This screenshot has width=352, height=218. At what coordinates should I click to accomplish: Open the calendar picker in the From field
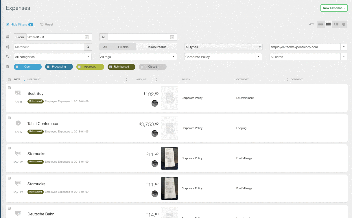87,37
